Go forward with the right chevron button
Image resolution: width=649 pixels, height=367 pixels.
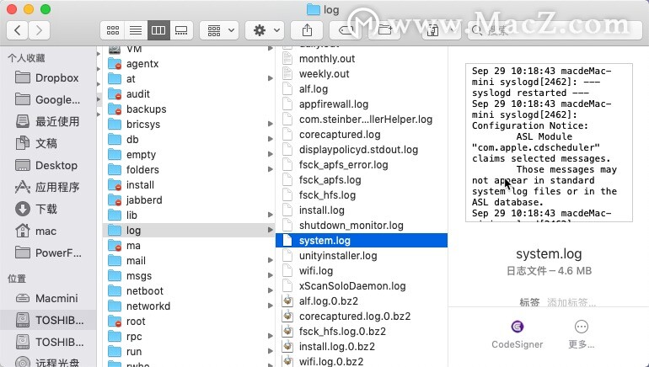pyautogui.click(x=39, y=30)
